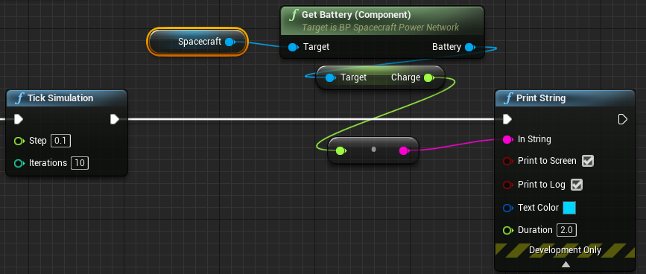Select the Get Battery (Component) node title
This screenshot has width=646, height=274.
click(x=356, y=15)
